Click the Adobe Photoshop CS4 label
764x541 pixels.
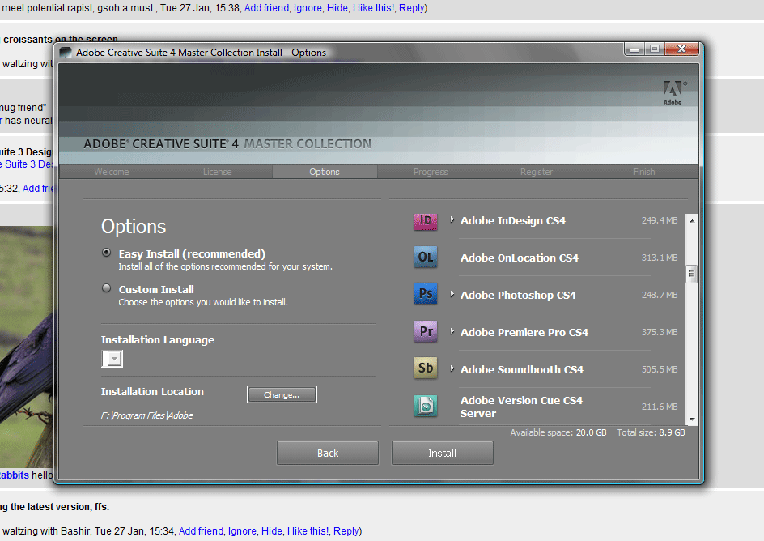[519, 295]
